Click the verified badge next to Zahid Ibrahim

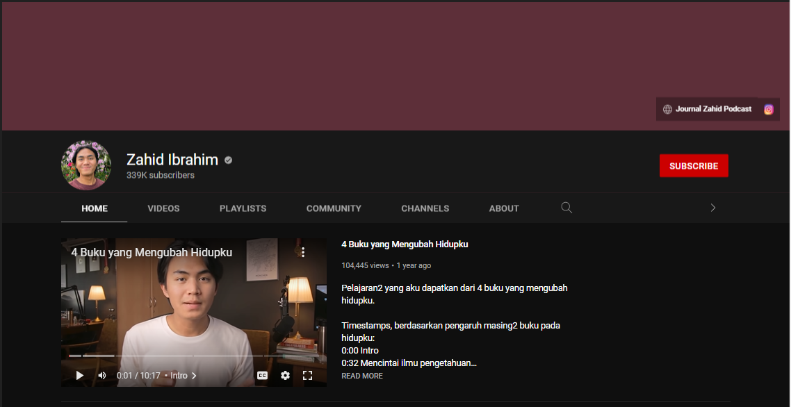coord(229,160)
